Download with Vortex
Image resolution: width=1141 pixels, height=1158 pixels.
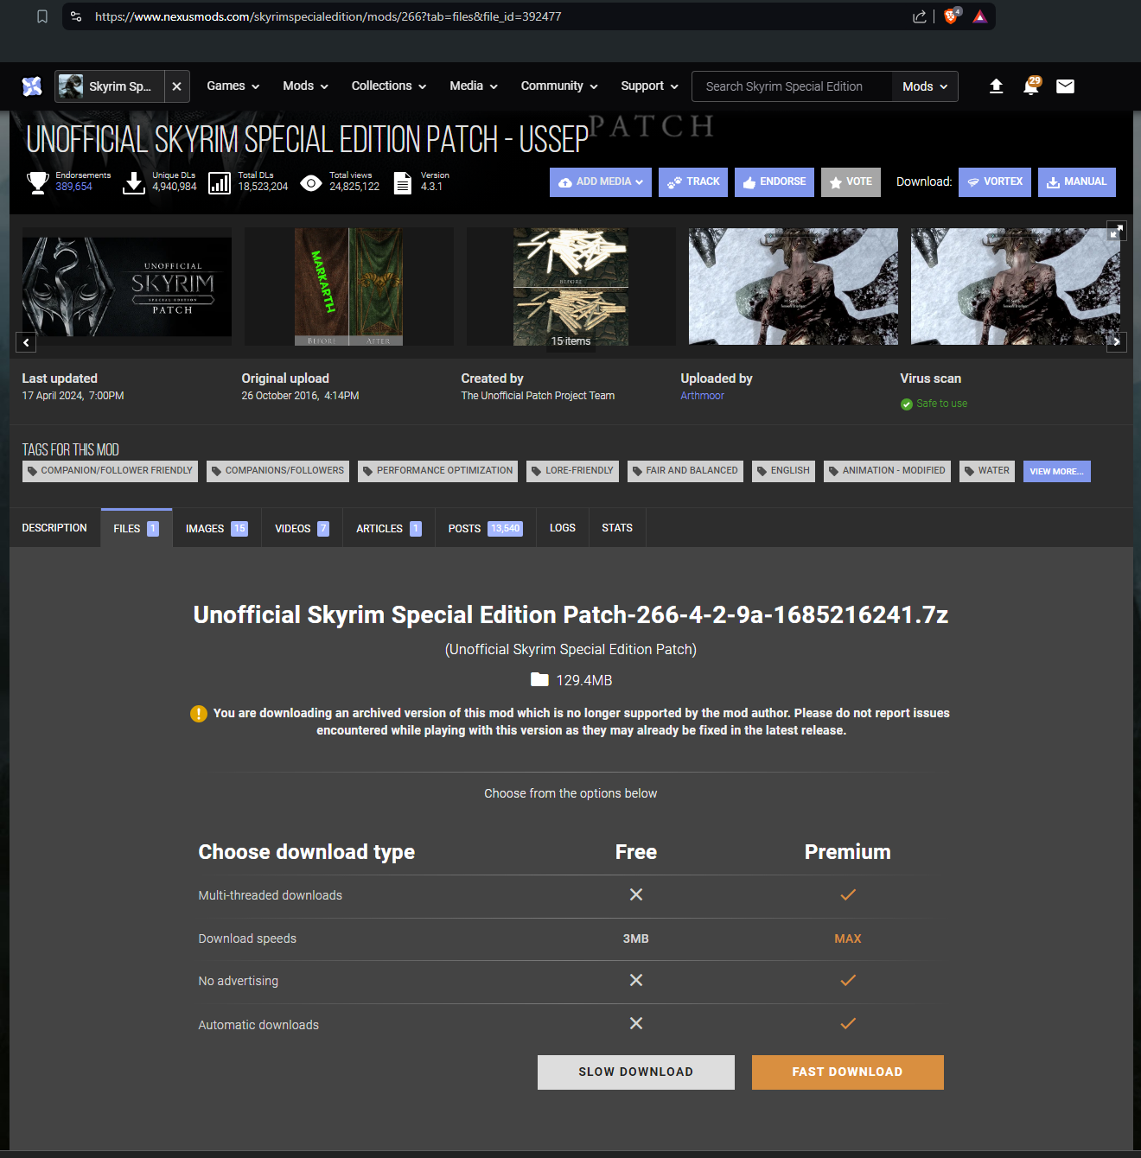click(x=995, y=182)
